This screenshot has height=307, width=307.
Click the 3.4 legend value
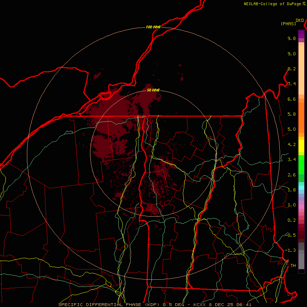pyautogui.click(x=292, y=160)
